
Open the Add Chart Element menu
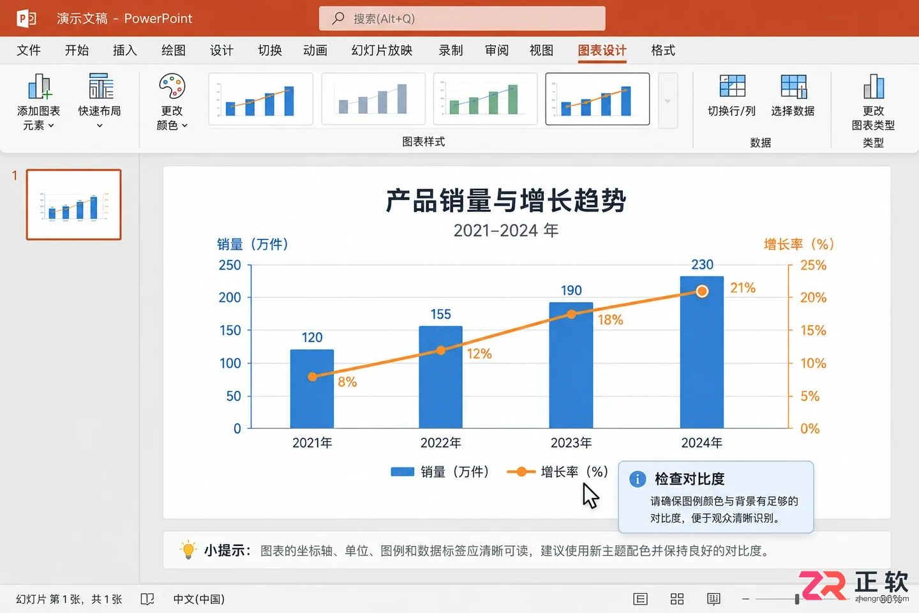point(38,102)
